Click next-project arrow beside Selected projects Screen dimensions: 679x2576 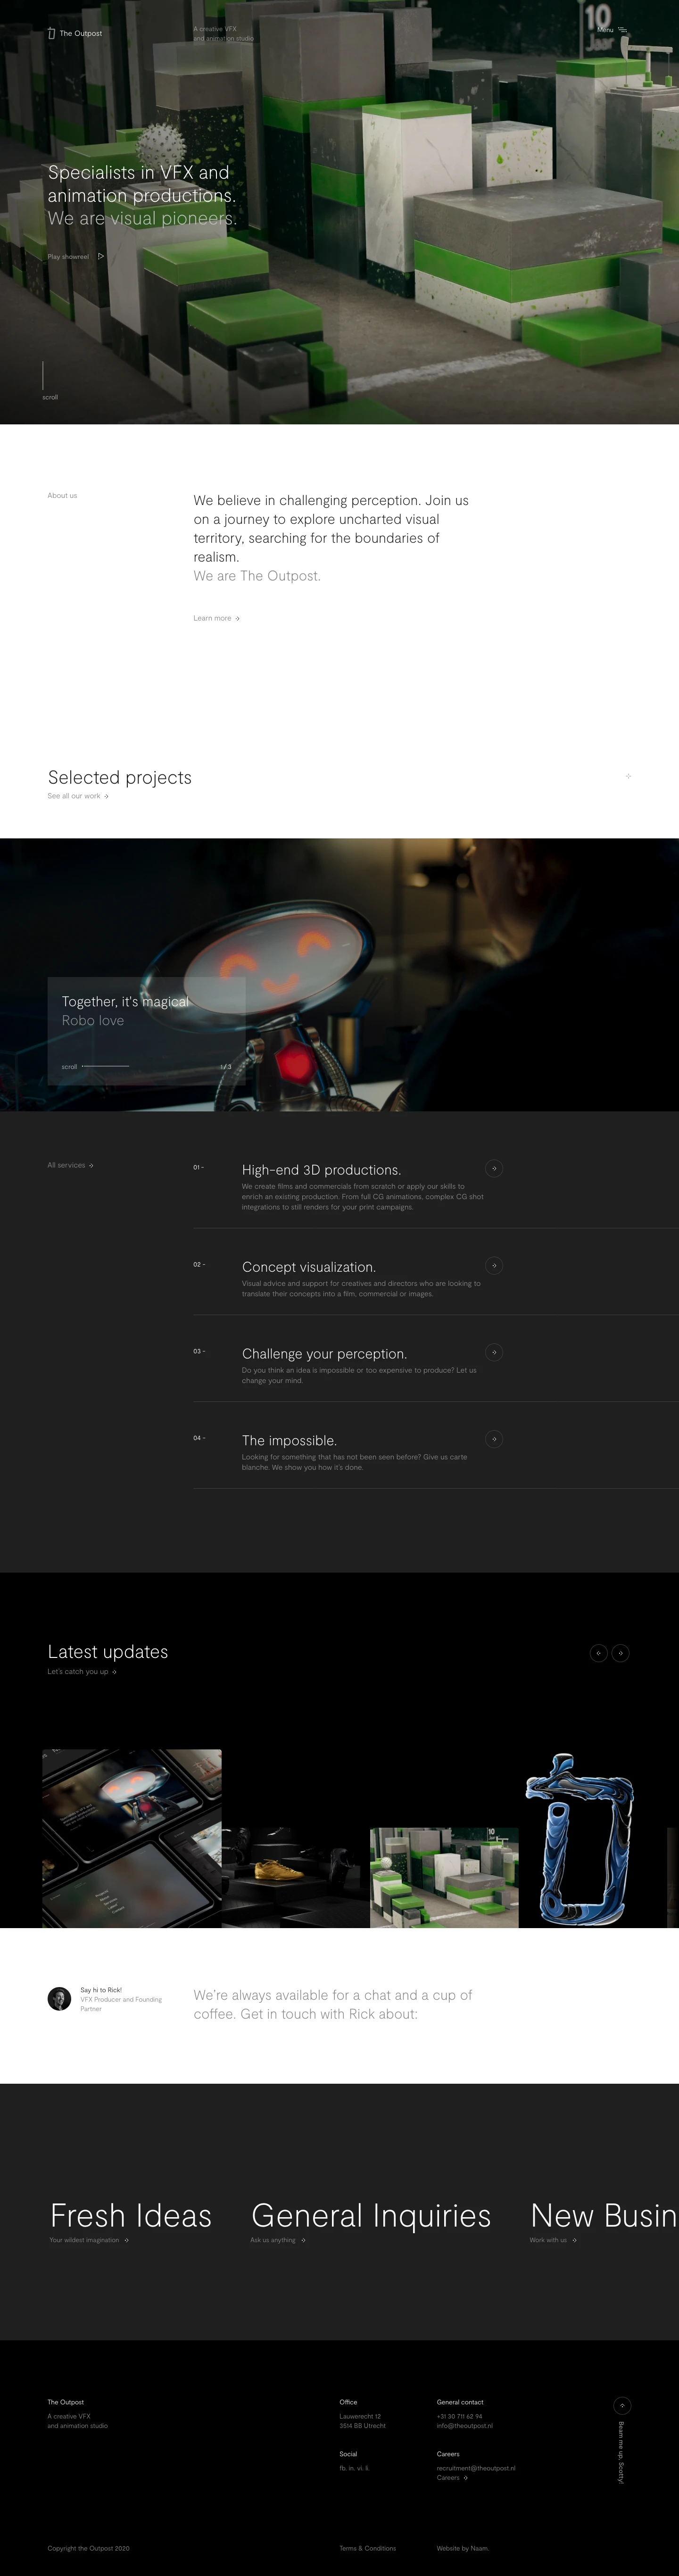pyautogui.click(x=628, y=776)
